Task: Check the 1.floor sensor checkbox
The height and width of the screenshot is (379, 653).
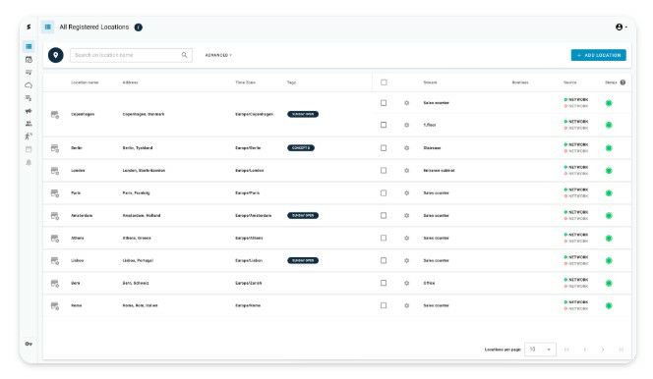Action: 384,125
